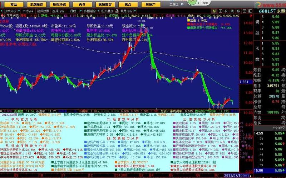Select the 15:00 trade row
The height and width of the screenshot is (178, 286).
(x=270, y=171)
